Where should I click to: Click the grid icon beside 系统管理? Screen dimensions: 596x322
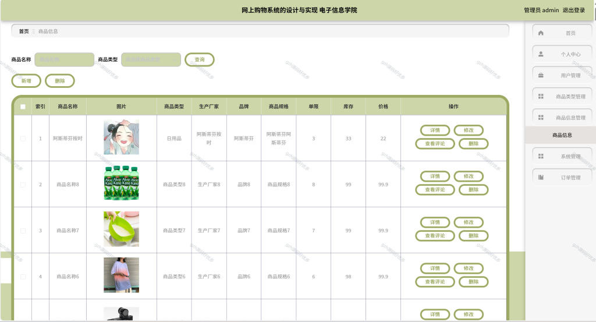coord(541,156)
